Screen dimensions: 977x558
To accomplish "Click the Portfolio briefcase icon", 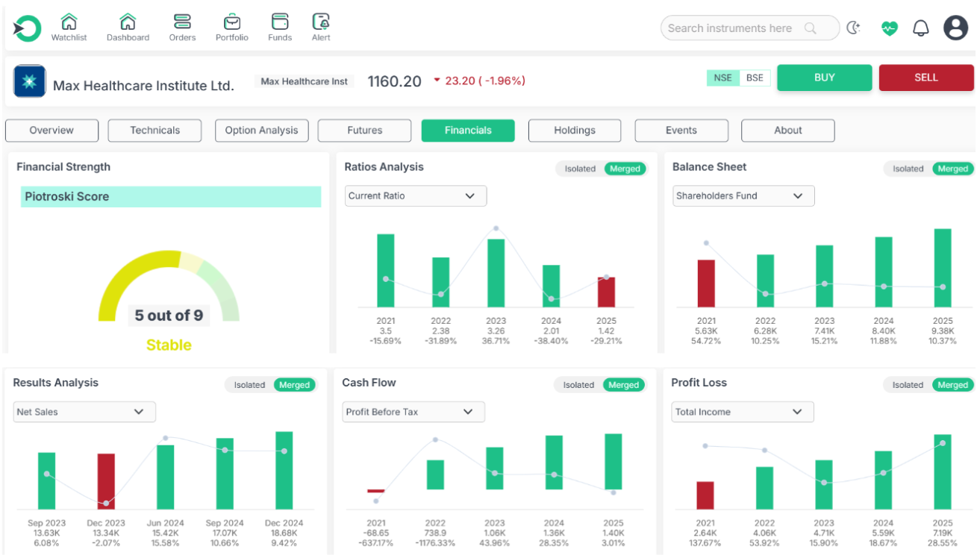I will pos(231,22).
